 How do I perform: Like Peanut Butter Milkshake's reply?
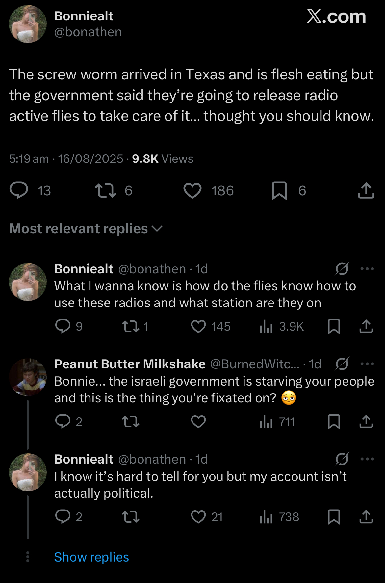point(198,422)
